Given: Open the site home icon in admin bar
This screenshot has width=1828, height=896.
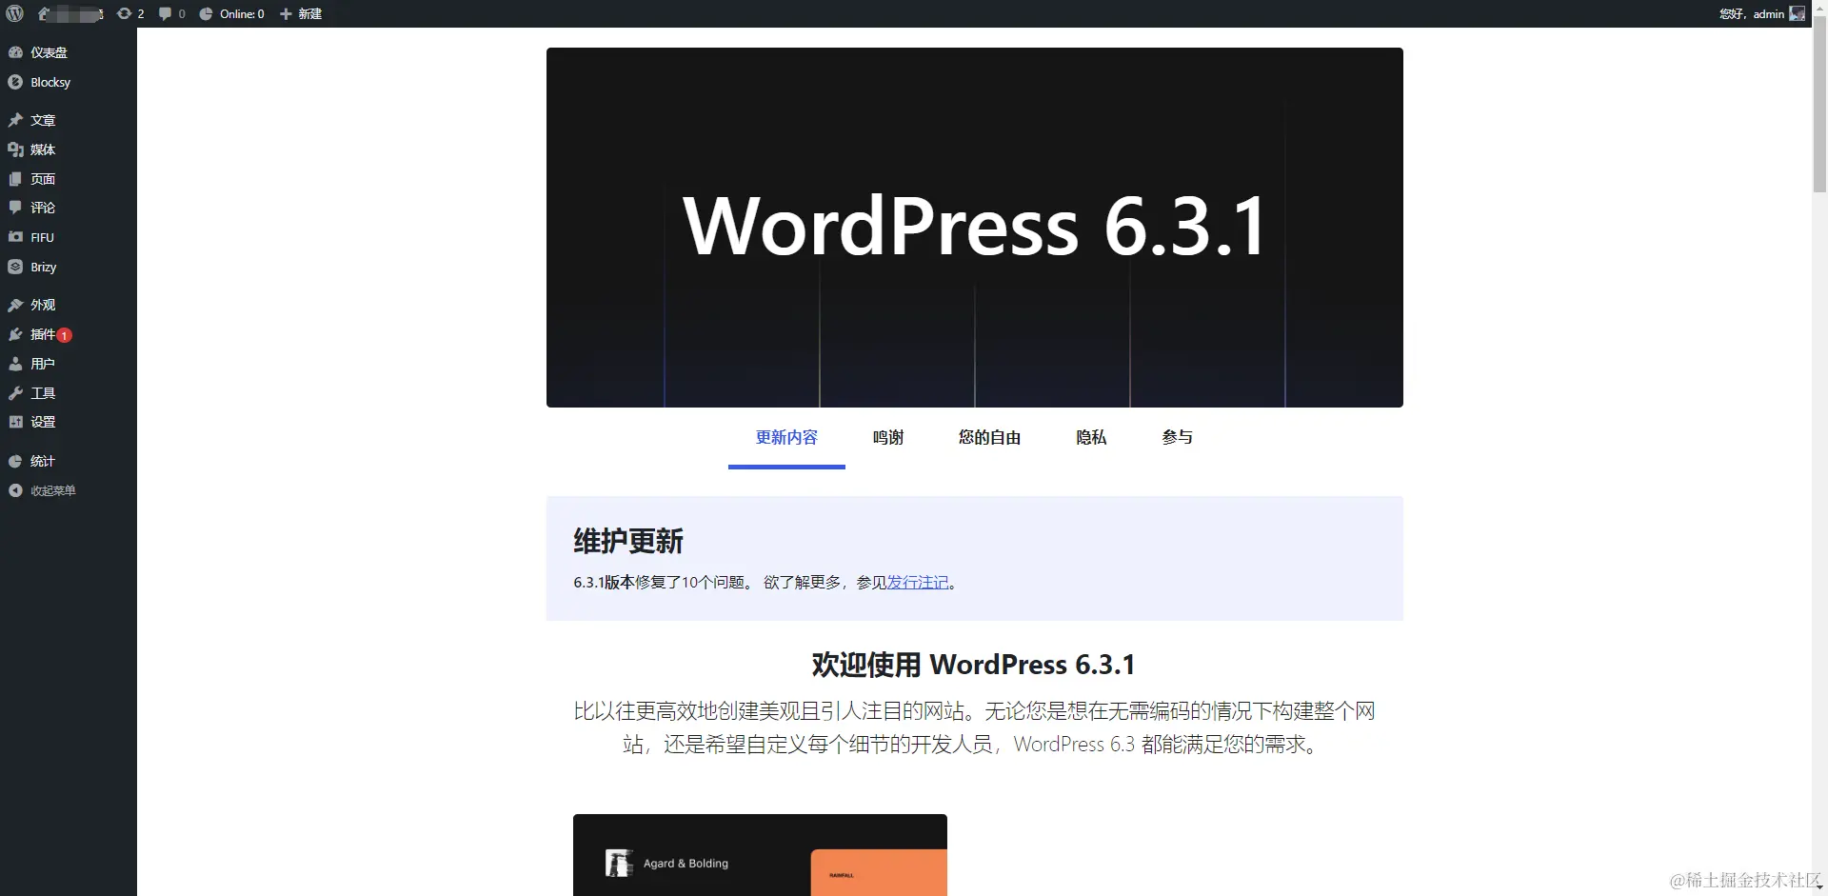Looking at the screenshot, I should click(x=44, y=13).
